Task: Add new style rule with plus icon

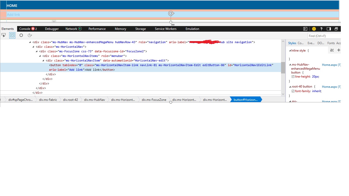Action: tap(339, 50)
